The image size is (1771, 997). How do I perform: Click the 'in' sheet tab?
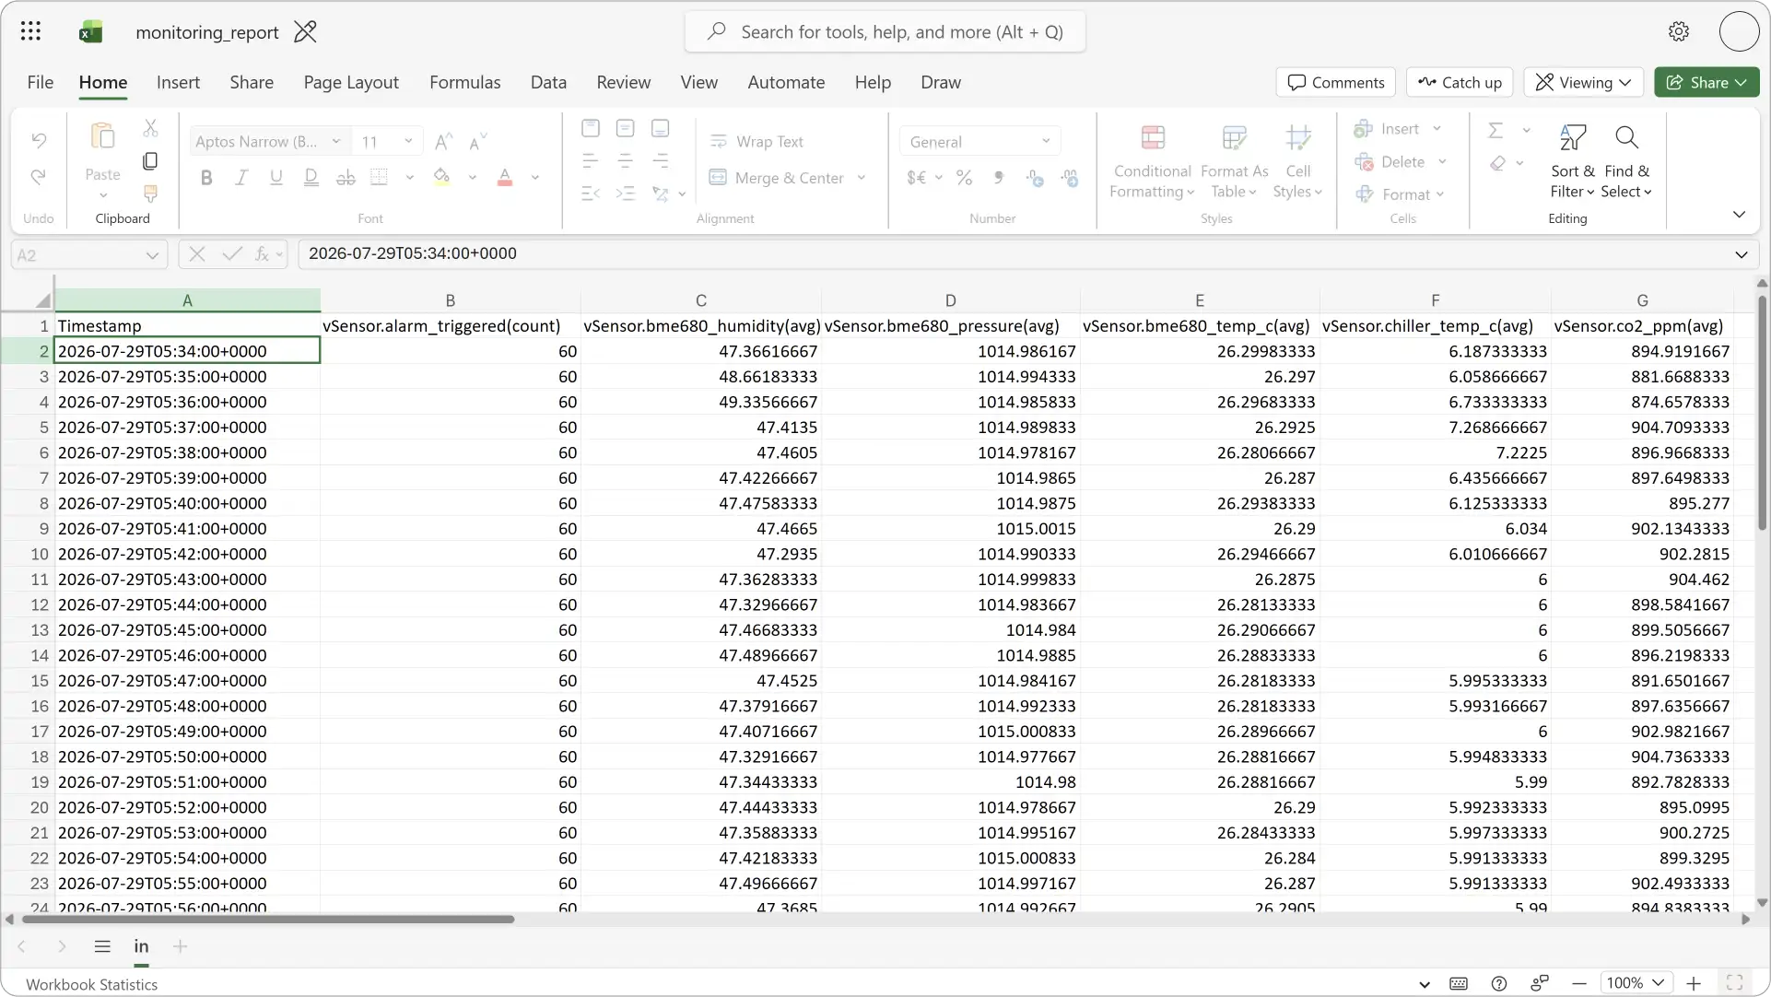[141, 946]
